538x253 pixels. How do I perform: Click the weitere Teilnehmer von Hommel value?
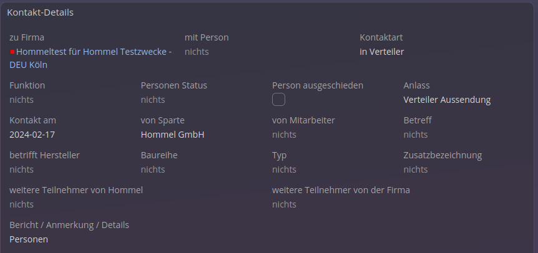click(22, 204)
